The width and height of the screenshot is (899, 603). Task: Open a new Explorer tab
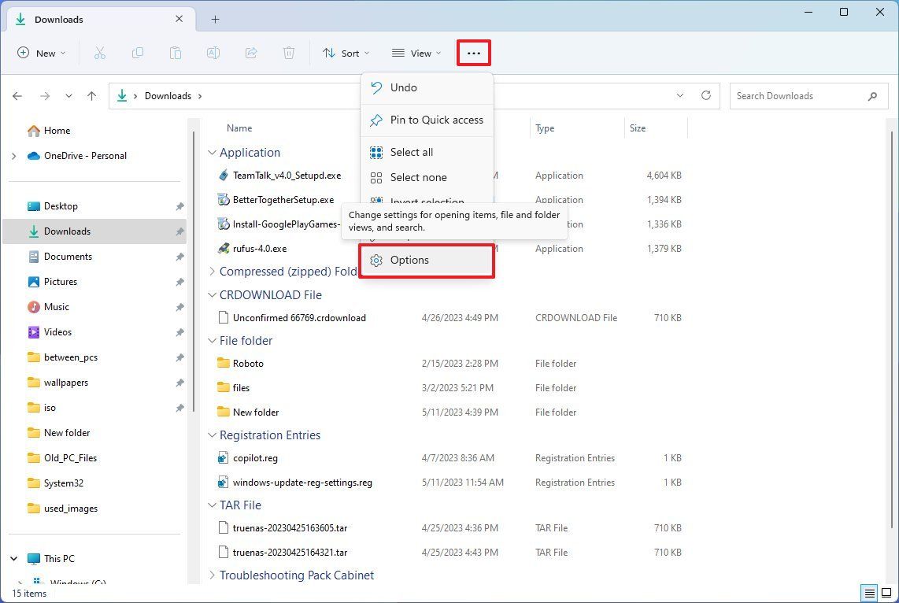215,19
